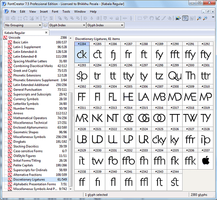Click the KO/OK toolbar icon
217x200 pixels.
point(51,18)
